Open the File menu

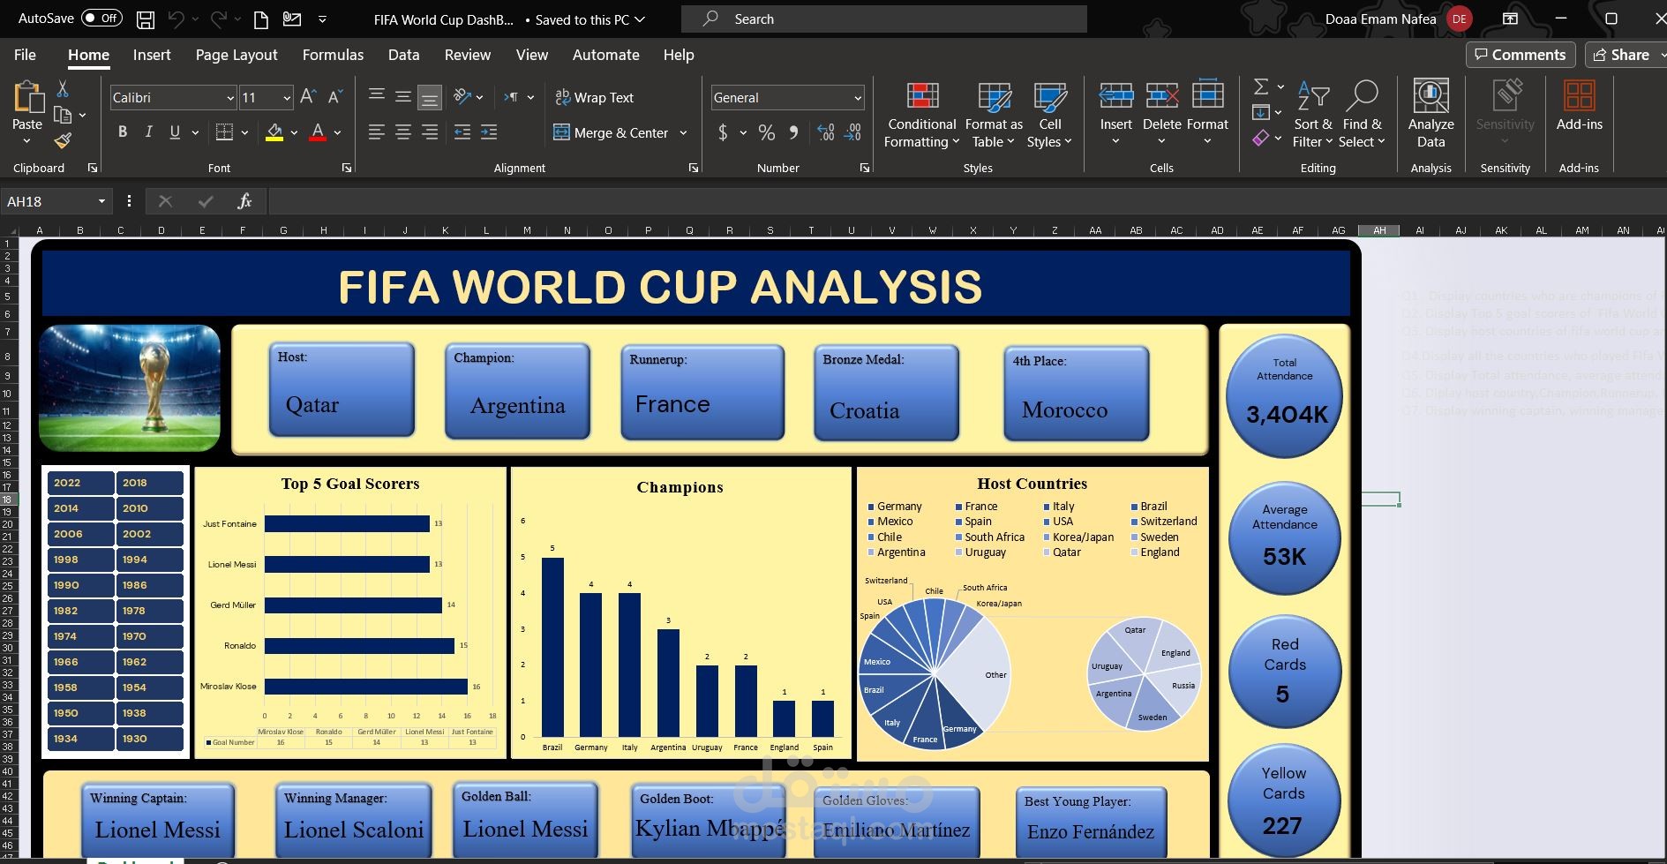(25, 55)
